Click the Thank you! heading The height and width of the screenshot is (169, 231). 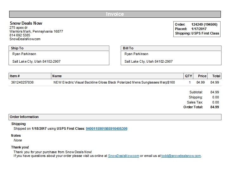click(20, 147)
